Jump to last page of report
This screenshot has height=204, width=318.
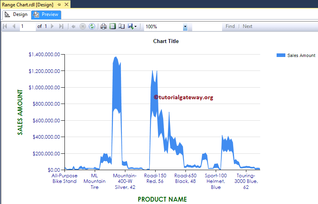click(x=61, y=26)
